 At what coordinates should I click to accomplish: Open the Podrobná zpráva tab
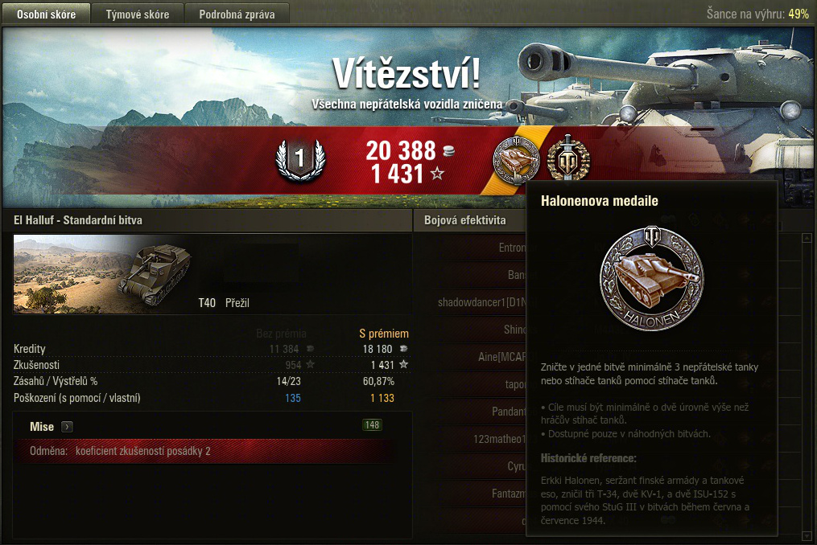237,14
